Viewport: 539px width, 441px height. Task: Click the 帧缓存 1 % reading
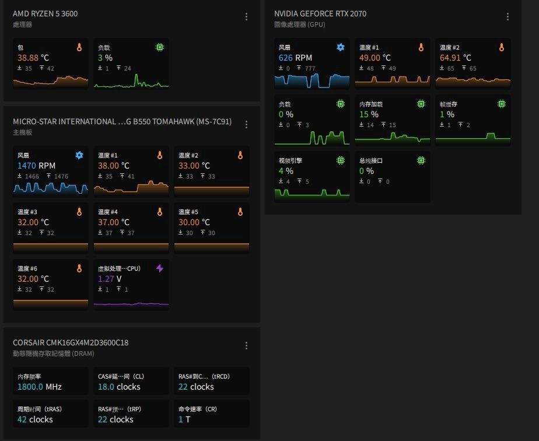click(x=447, y=114)
